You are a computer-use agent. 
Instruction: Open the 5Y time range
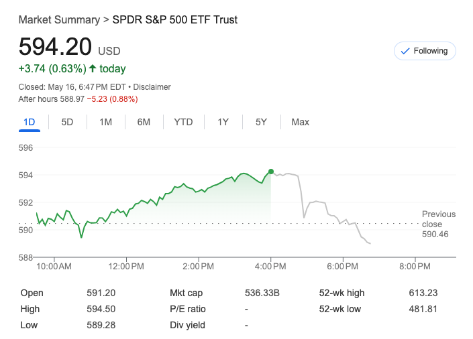261,122
